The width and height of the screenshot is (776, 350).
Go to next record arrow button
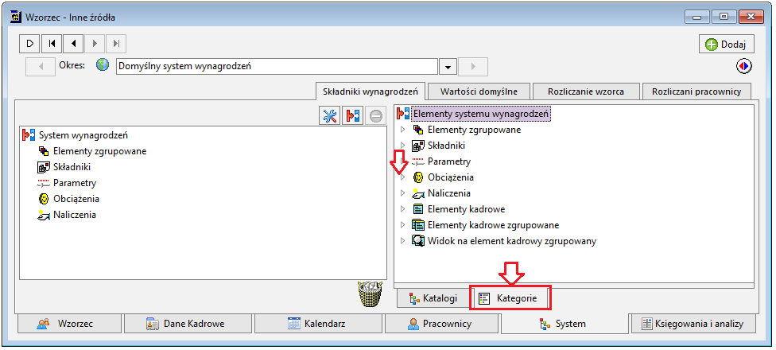pyautogui.click(x=95, y=44)
